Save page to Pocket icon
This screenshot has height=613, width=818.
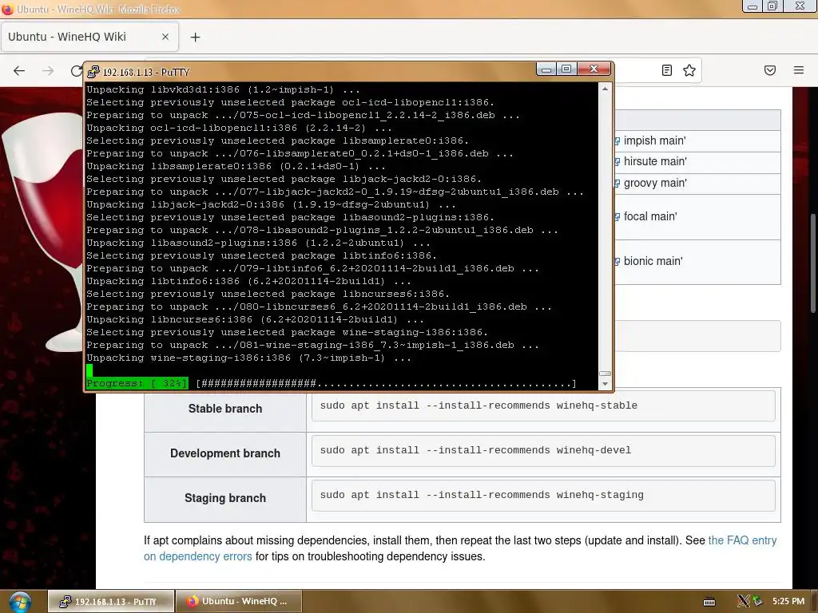pyautogui.click(x=770, y=70)
